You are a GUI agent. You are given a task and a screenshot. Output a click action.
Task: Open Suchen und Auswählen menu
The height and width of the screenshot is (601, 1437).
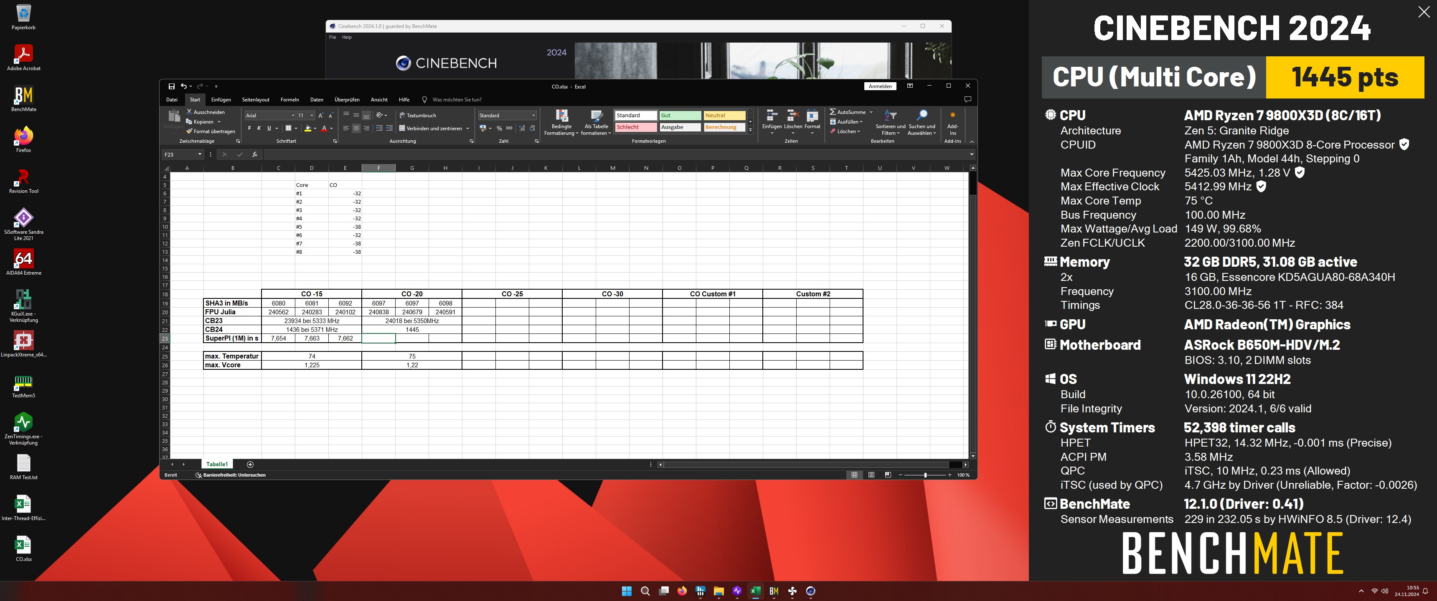click(922, 122)
